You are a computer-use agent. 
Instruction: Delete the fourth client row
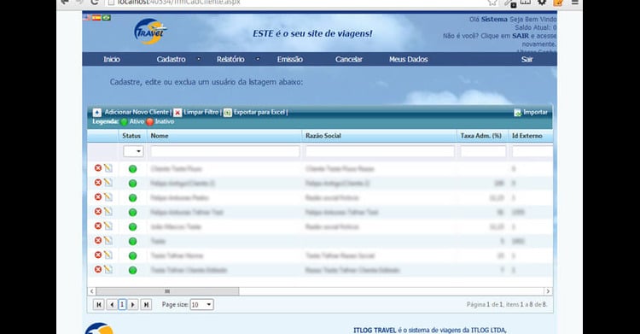98,211
